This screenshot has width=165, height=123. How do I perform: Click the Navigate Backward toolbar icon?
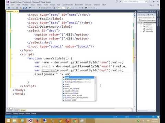(x=9, y=8)
